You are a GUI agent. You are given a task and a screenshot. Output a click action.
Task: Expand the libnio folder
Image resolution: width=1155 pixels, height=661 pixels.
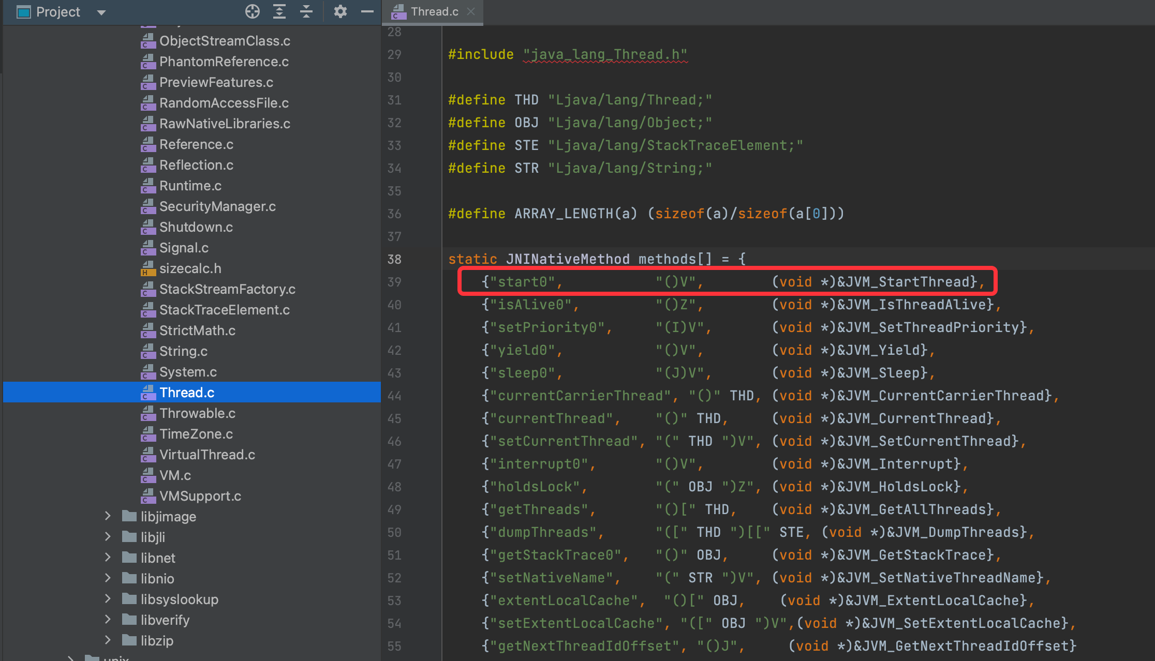(108, 578)
